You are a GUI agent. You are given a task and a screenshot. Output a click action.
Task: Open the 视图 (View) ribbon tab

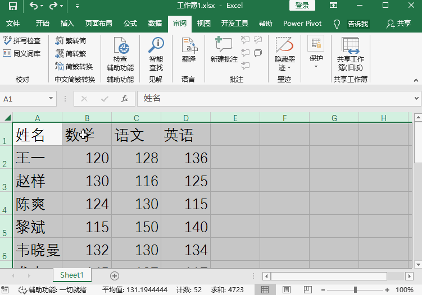(x=203, y=24)
